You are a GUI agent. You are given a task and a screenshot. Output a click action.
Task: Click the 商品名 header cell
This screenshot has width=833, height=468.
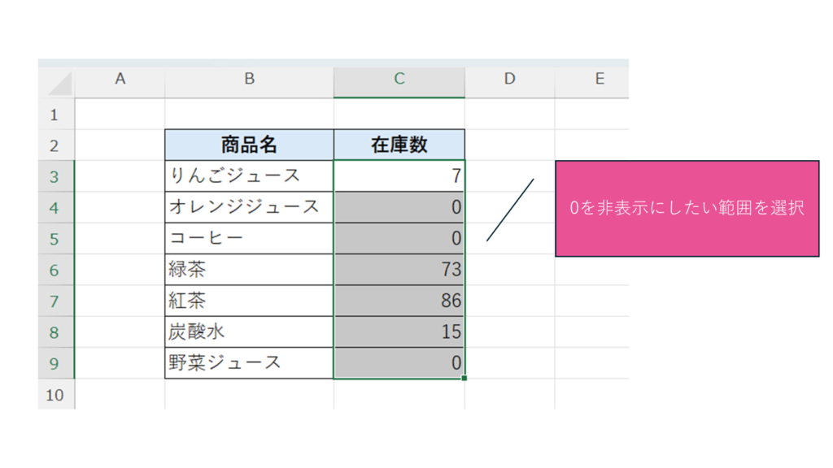pos(249,145)
